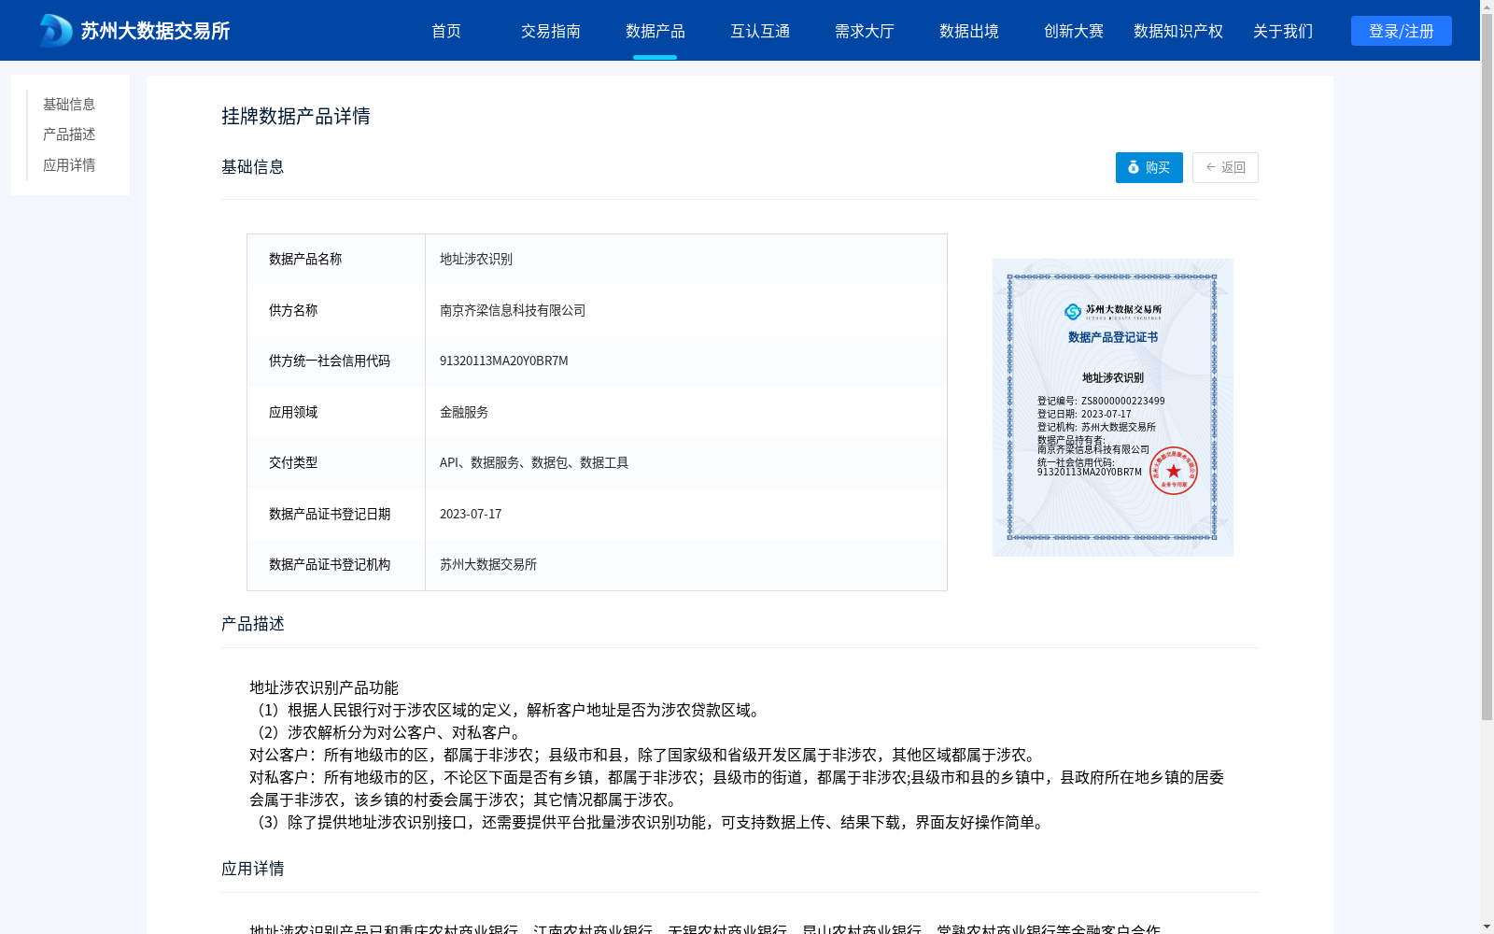The image size is (1494, 934).
Task: Click the 数据产品证书登记日期 label cell
Action: (x=336, y=514)
